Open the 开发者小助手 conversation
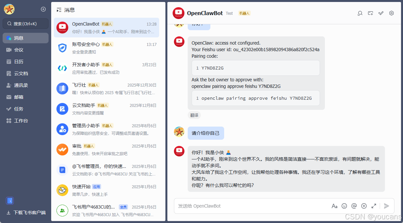 click(x=106, y=68)
